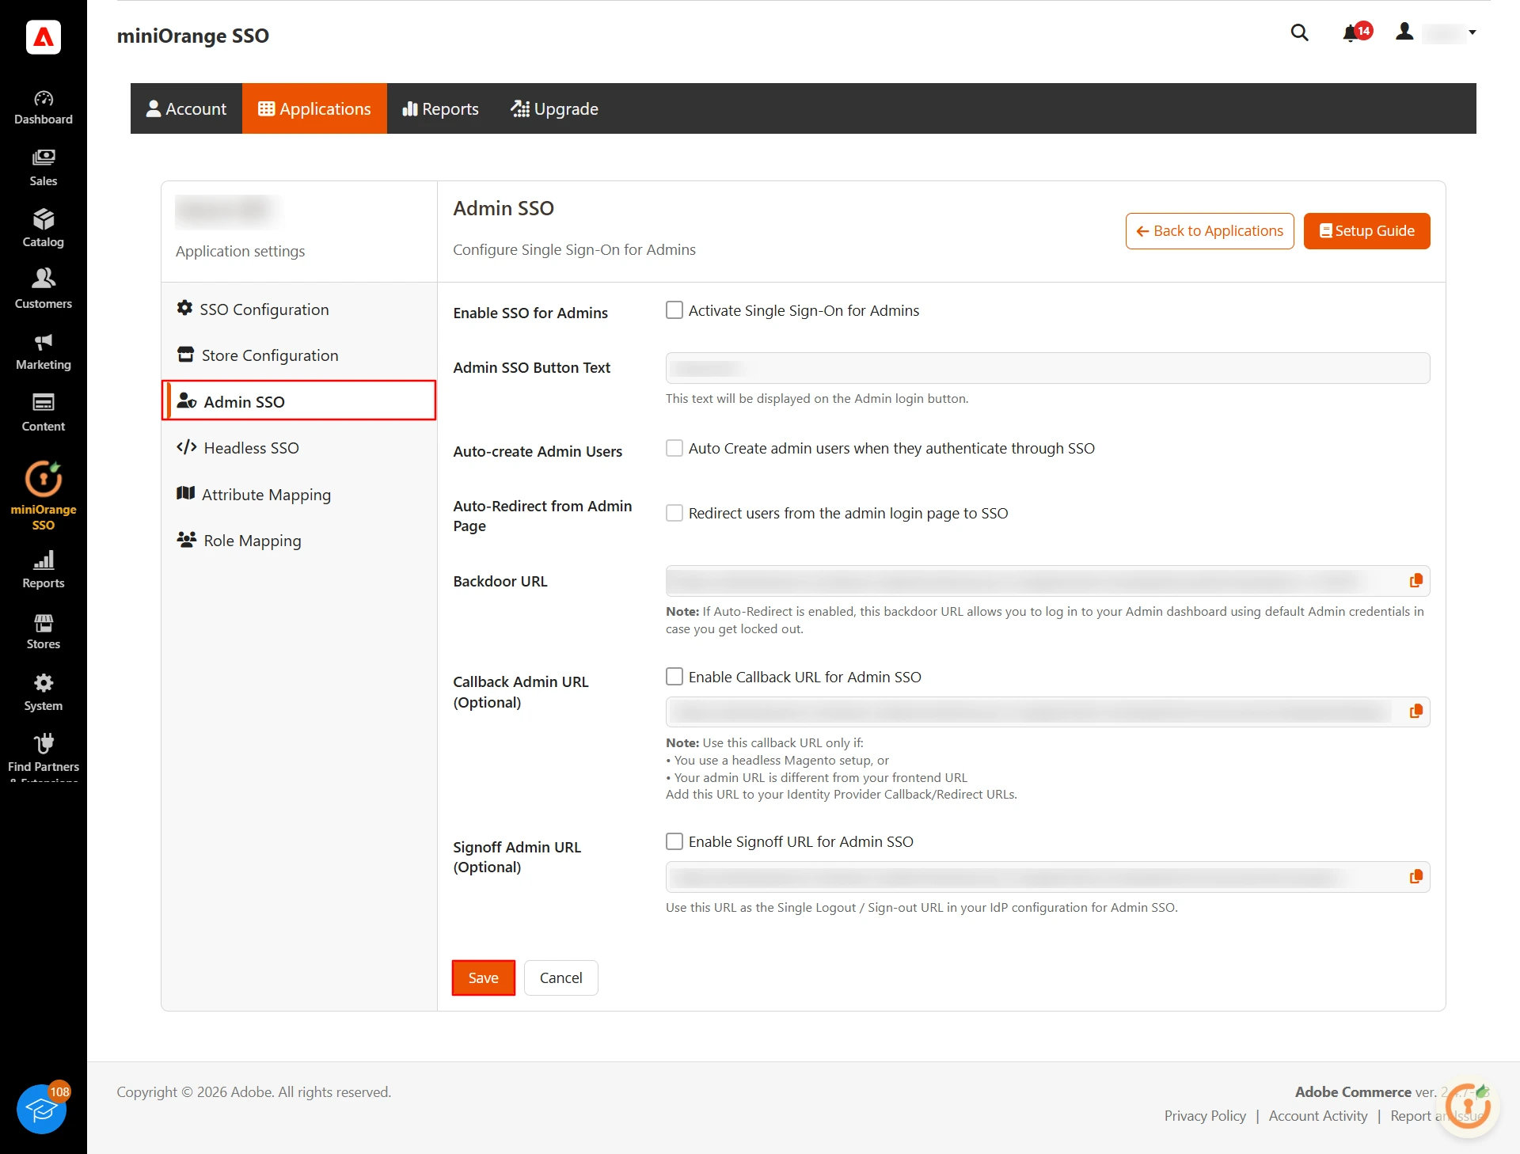Viewport: 1520px width, 1154px height.
Task: Save the Admin SSO settings
Action: (x=484, y=977)
